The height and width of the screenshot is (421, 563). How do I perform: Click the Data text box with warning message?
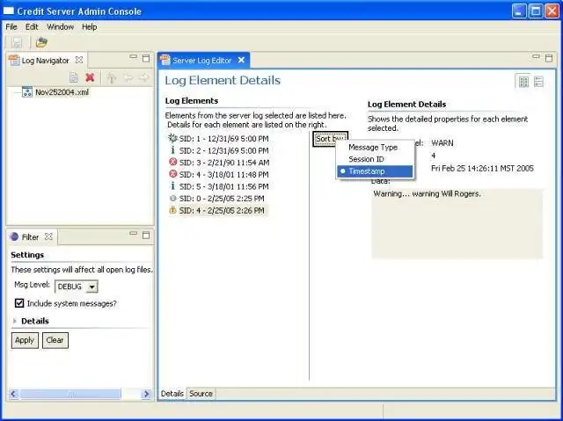(x=457, y=224)
